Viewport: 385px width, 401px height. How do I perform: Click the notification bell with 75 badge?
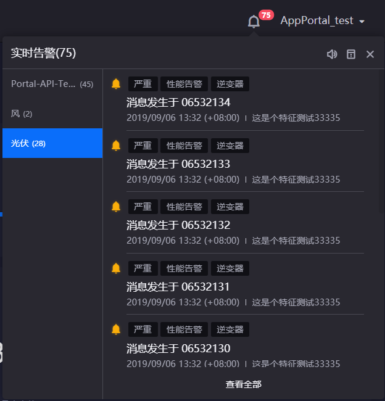point(254,22)
